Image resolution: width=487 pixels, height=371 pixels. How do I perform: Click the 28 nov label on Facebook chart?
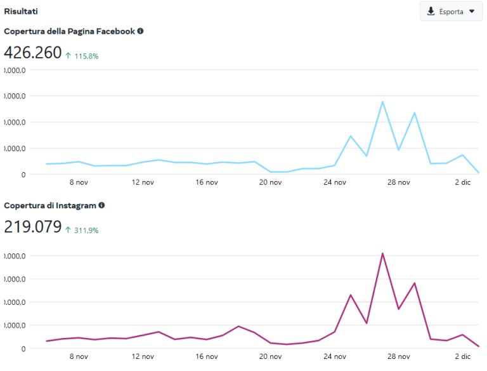click(x=399, y=182)
